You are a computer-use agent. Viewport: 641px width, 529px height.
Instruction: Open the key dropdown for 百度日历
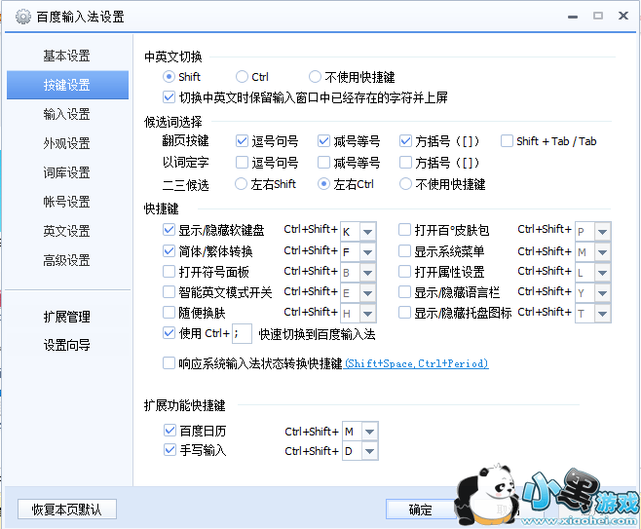369,432
